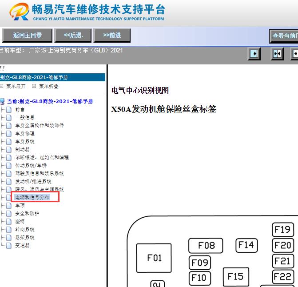The height and width of the screenshot is (287, 298).
Task: Click the 菜单折叠 list icon
Action: pos(34,86)
